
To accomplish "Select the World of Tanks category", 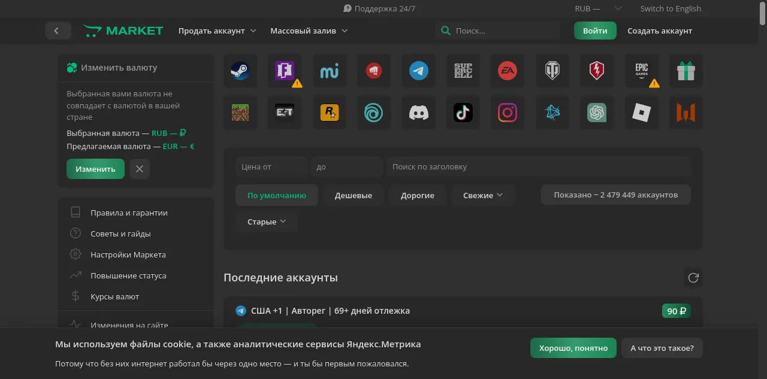I will 552,71.
